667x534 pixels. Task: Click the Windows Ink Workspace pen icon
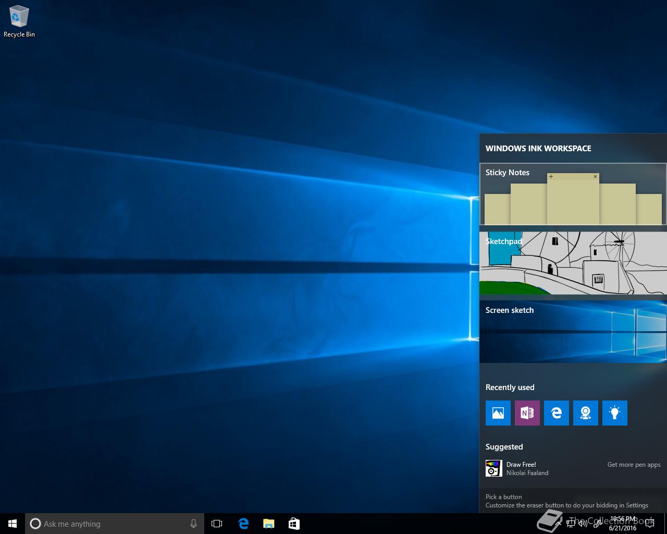597,524
